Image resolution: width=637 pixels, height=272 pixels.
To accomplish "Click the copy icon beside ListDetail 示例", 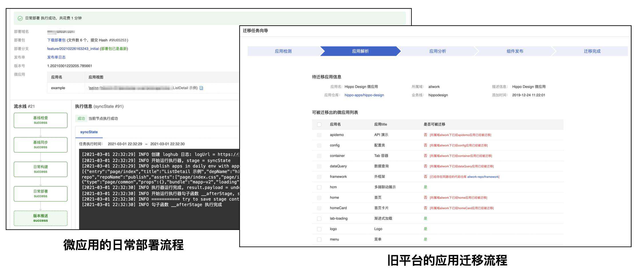I will 201,88.
